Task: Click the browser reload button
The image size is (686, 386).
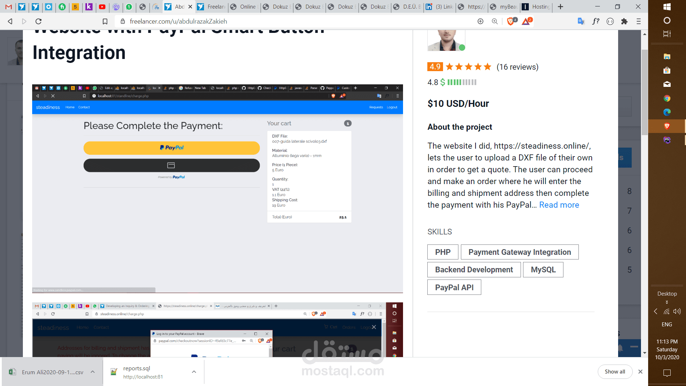Action: pos(39,21)
